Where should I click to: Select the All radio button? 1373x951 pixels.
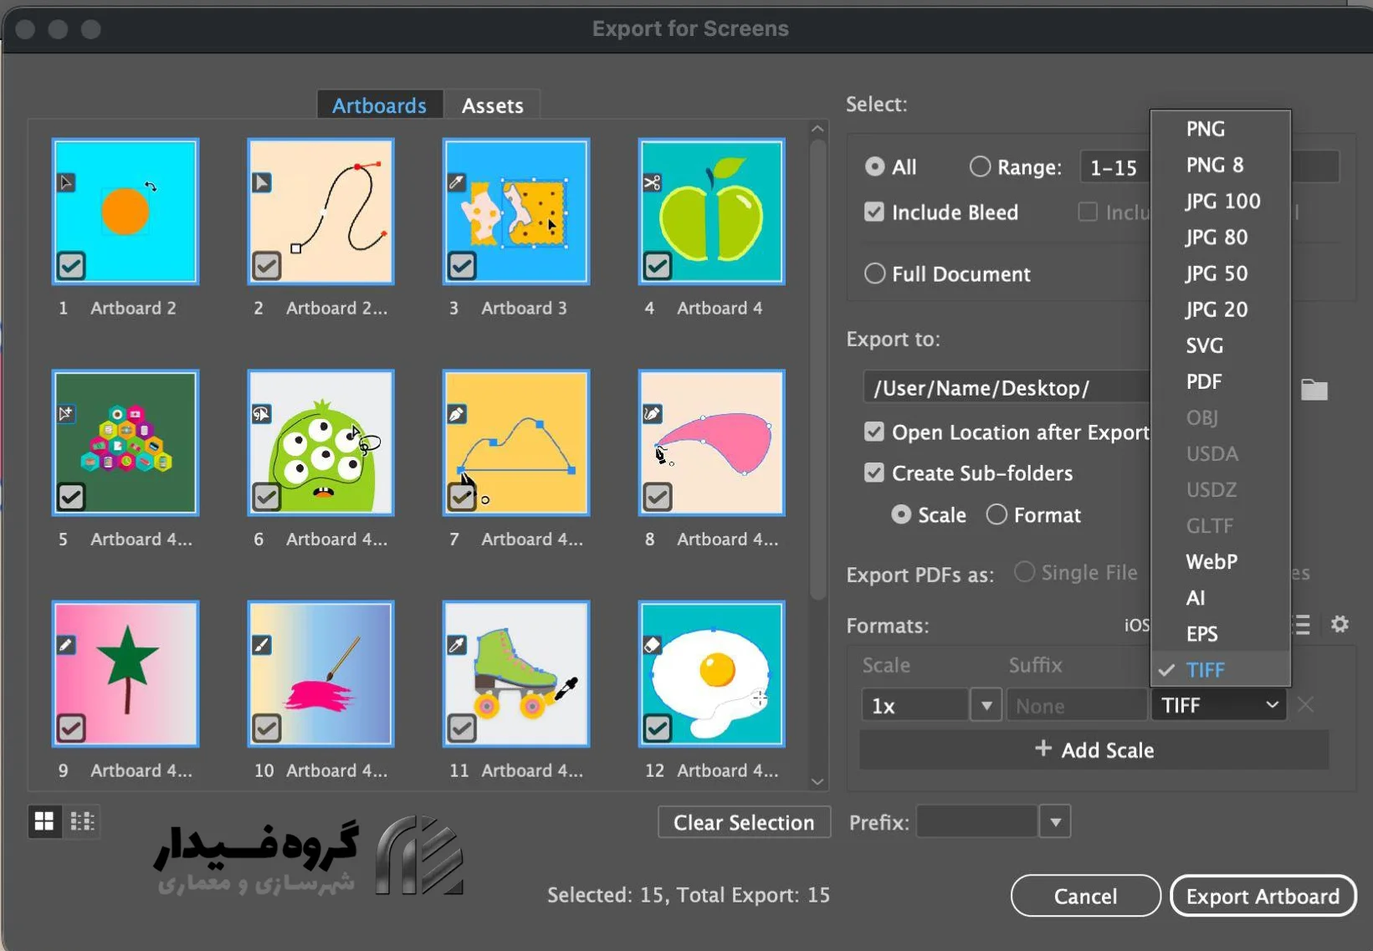tap(874, 166)
